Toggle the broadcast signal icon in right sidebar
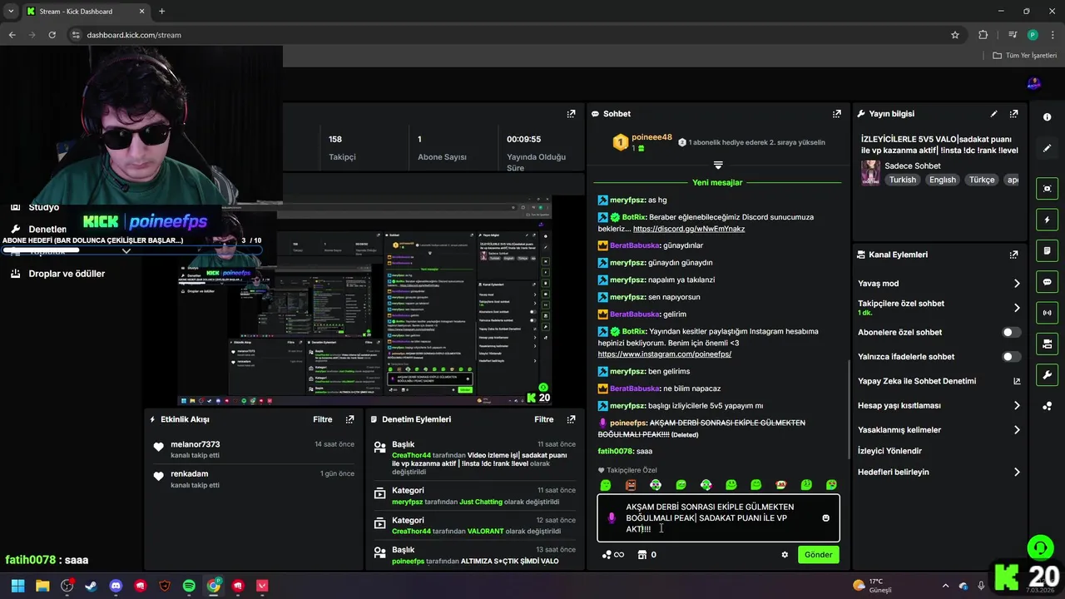The height and width of the screenshot is (599, 1065). 1047,313
